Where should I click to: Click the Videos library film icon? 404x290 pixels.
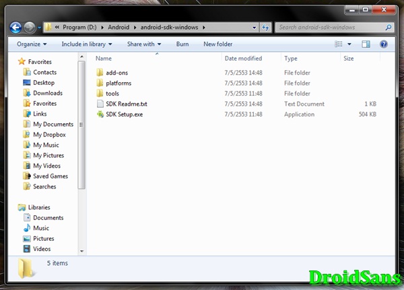27,249
